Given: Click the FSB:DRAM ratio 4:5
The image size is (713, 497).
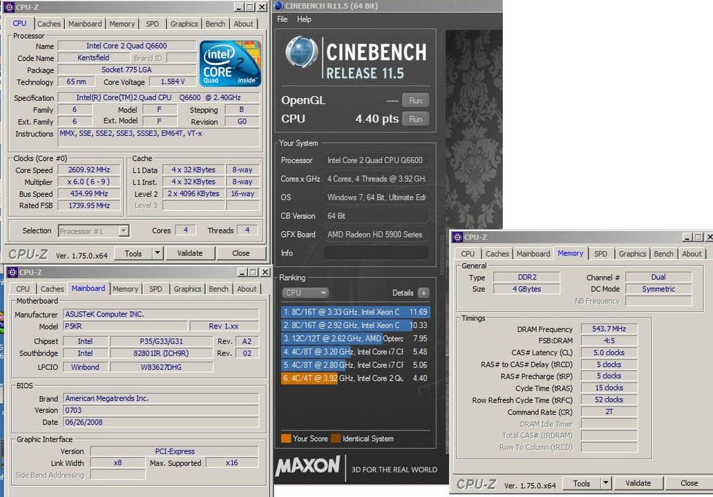Looking at the screenshot, I should (609, 340).
